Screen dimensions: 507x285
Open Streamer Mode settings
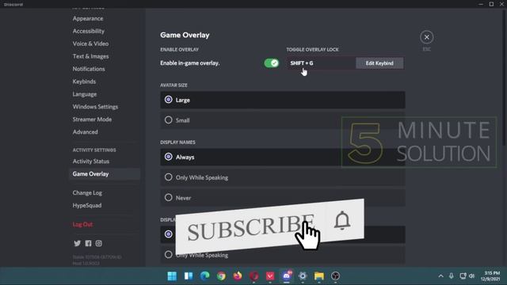[92, 120]
